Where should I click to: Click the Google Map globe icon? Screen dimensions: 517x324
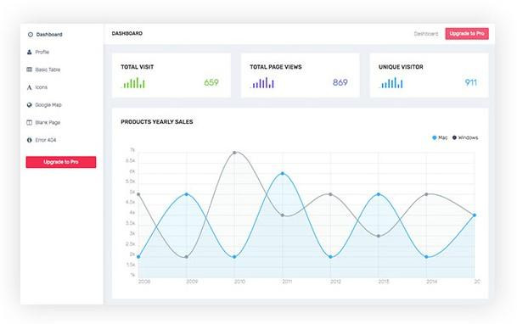tap(30, 104)
